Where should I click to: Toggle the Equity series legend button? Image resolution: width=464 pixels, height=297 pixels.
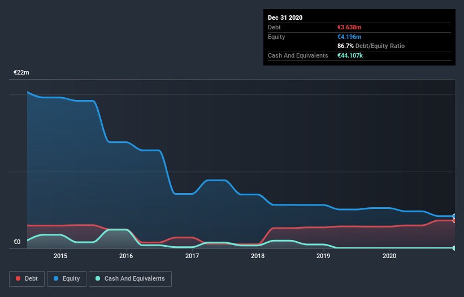[67, 279]
